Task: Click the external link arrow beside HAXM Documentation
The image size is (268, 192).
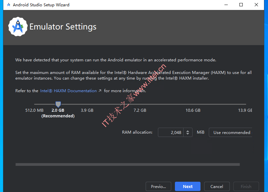Action: (100, 91)
